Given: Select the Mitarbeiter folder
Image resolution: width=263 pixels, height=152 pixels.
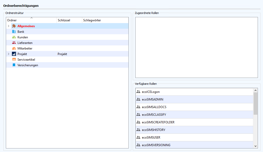Looking at the screenshot, I should [25, 48].
